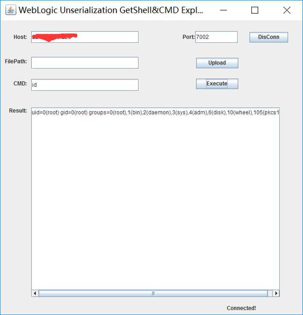Screen dimensions: 303x315
Task: Close the WebLogic exploit window
Action: coord(287,10)
